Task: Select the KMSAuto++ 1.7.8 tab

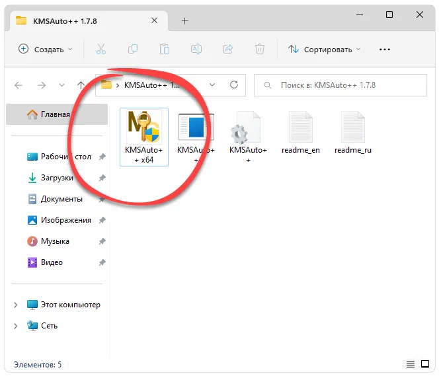Action: 89,21
